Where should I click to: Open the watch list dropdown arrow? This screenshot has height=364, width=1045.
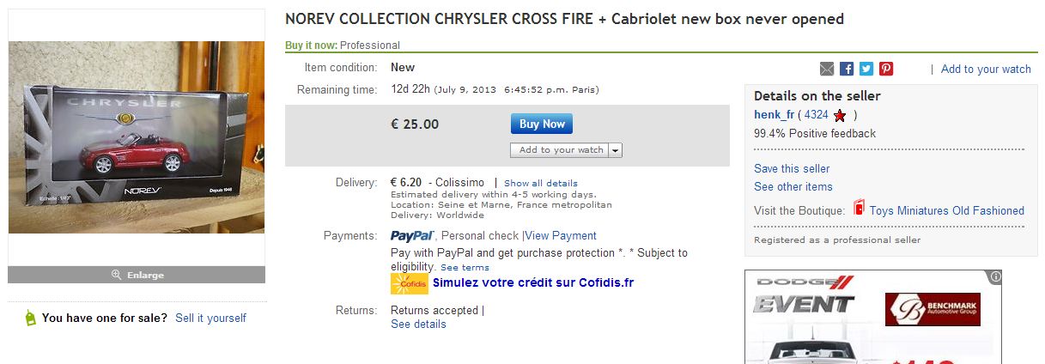pos(616,150)
